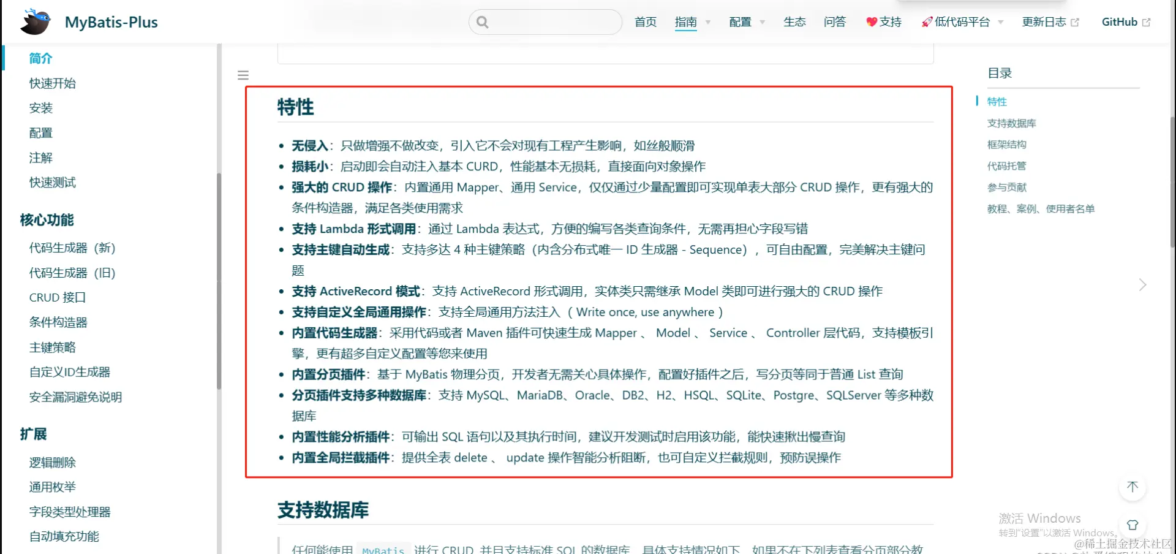Jump to 框架结构 in the table of contents
Screen dimensions: 1176x554
click(1007, 145)
